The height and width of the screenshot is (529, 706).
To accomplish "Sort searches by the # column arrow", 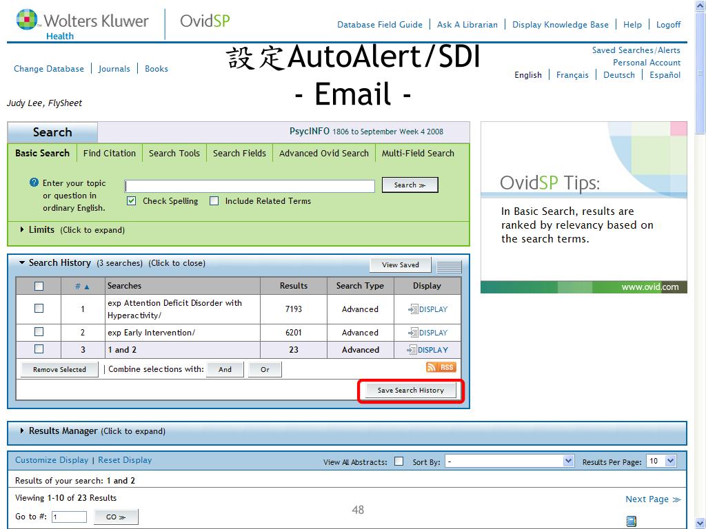I will coord(87,287).
